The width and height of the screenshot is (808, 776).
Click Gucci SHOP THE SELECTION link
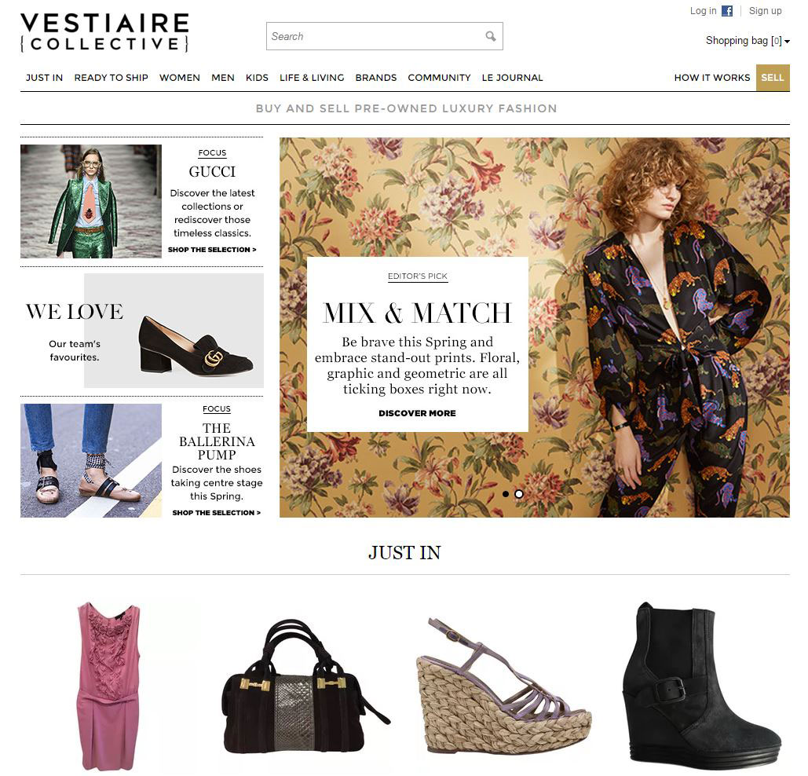coord(212,250)
